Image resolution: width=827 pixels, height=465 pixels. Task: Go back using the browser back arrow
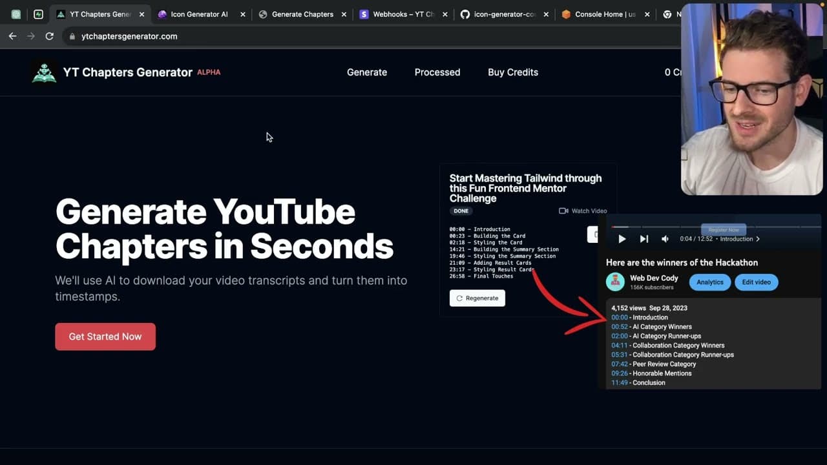(x=12, y=36)
